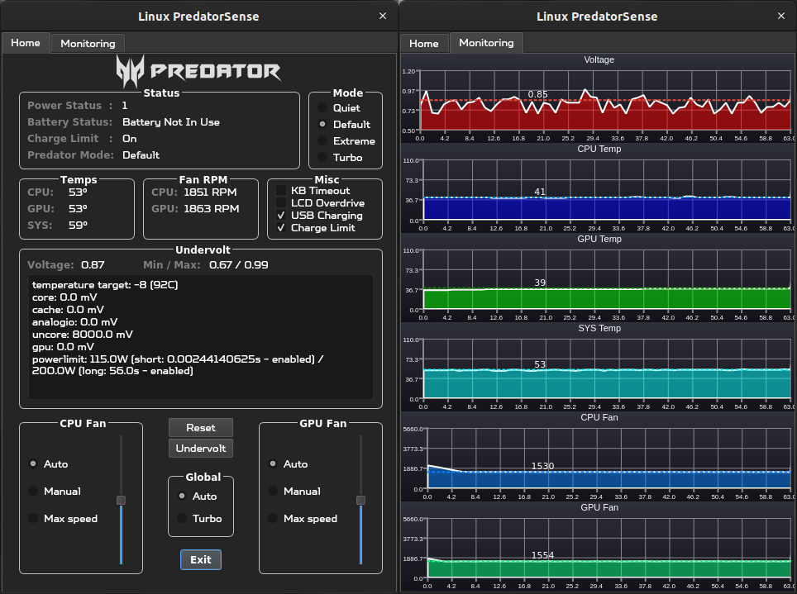Close the left PredatorSense window

click(x=383, y=16)
